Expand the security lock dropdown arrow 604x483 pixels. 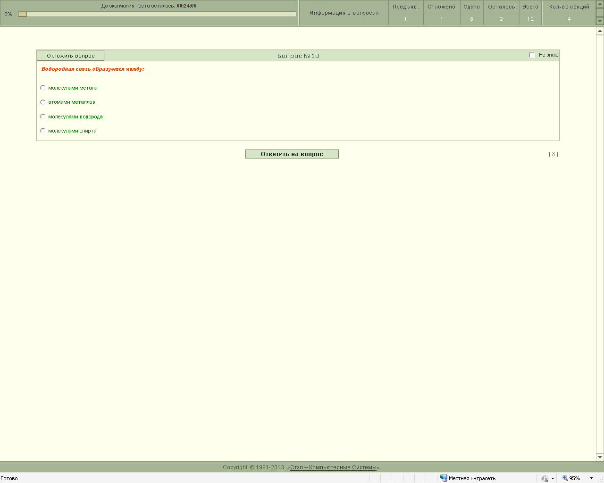[x=553, y=478]
